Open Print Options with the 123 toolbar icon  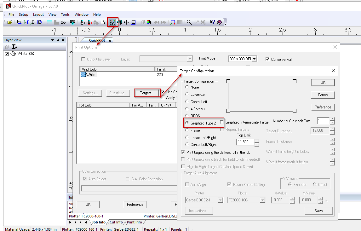[x=112, y=22]
